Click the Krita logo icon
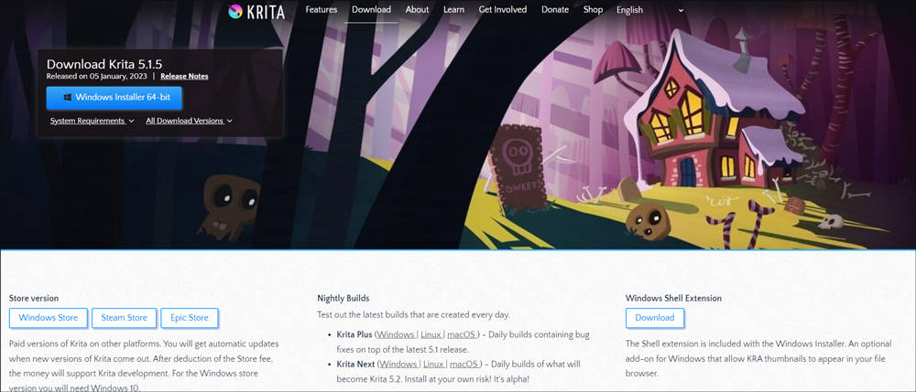This screenshot has width=916, height=392. pos(235,11)
